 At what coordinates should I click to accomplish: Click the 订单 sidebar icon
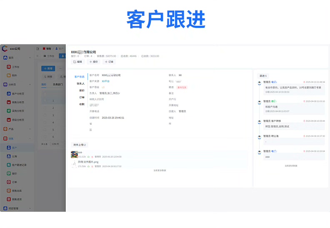[x=9, y=182]
